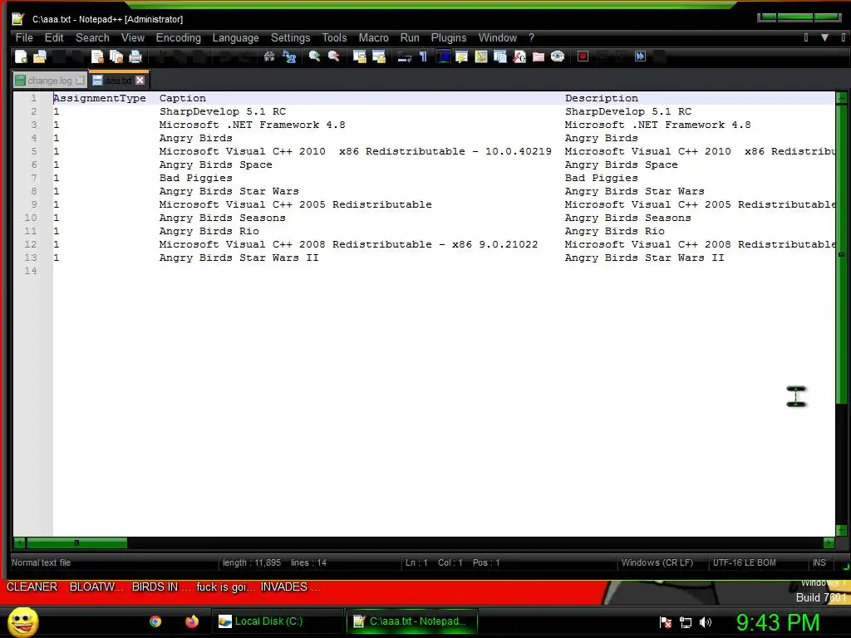Open the File menu
Screen dimensions: 851x638
(x=24, y=37)
